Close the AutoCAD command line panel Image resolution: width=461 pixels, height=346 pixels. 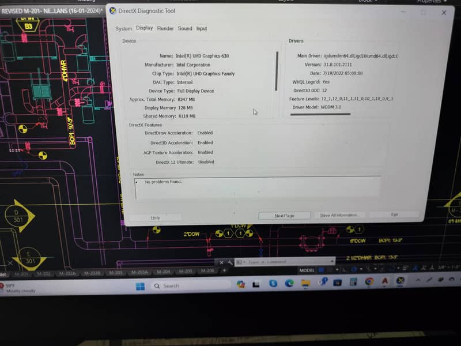tap(221, 262)
